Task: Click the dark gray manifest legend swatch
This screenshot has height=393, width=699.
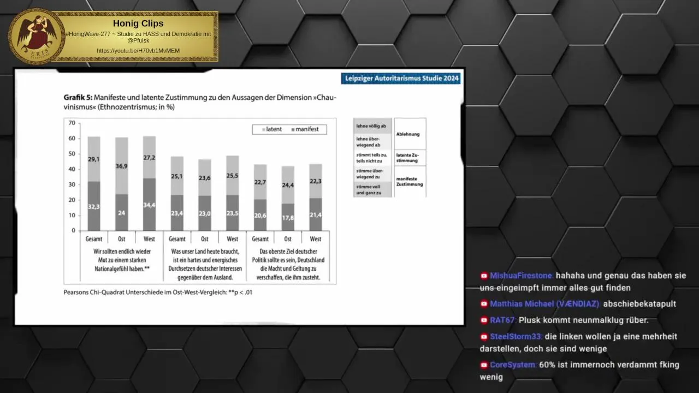Action: [293, 129]
